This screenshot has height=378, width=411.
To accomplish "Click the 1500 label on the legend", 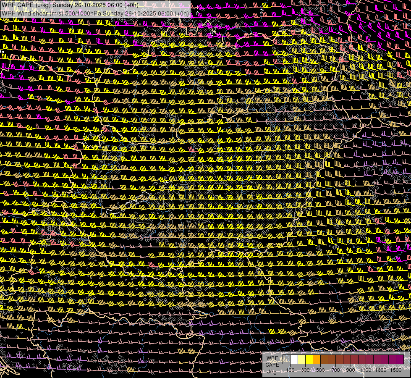I will pyautogui.click(x=396, y=370).
